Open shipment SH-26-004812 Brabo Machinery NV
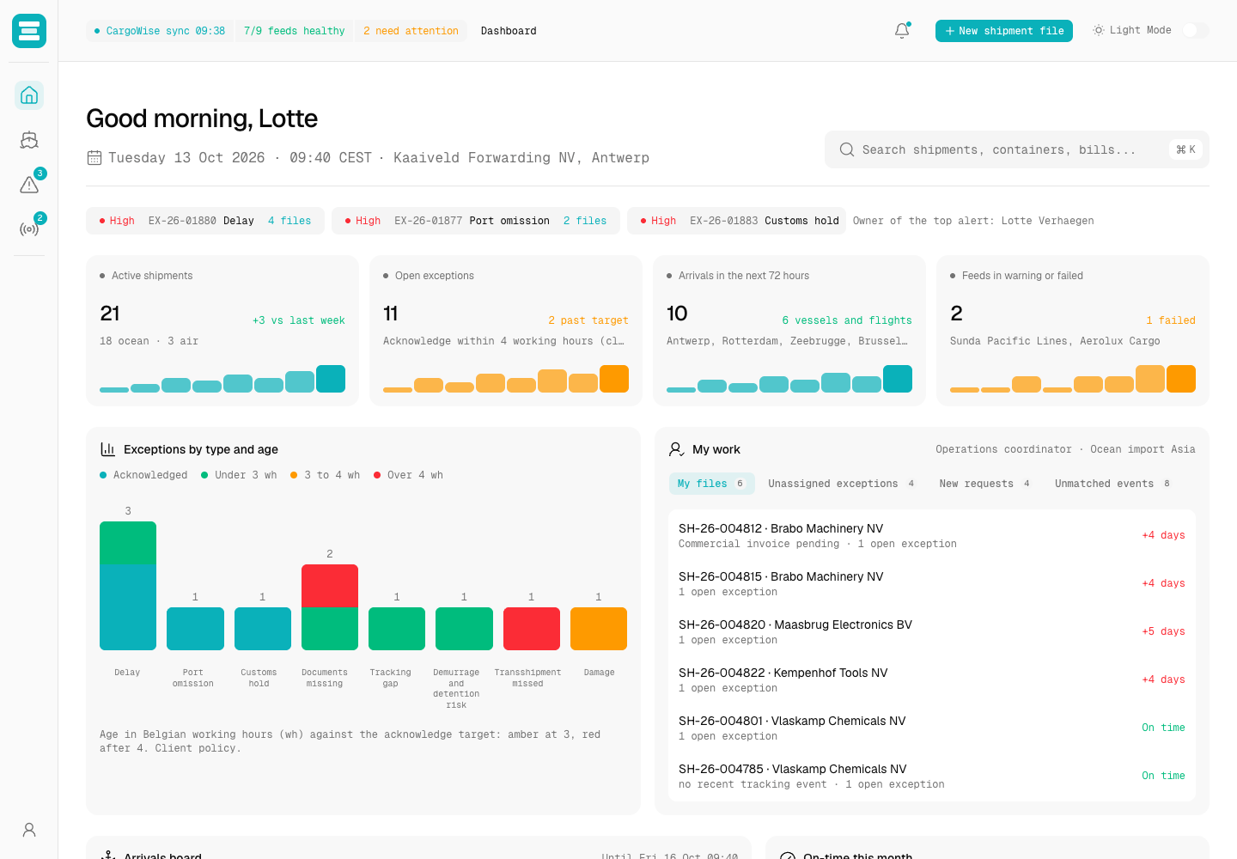This screenshot has width=1237, height=859. pyautogui.click(x=932, y=535)
